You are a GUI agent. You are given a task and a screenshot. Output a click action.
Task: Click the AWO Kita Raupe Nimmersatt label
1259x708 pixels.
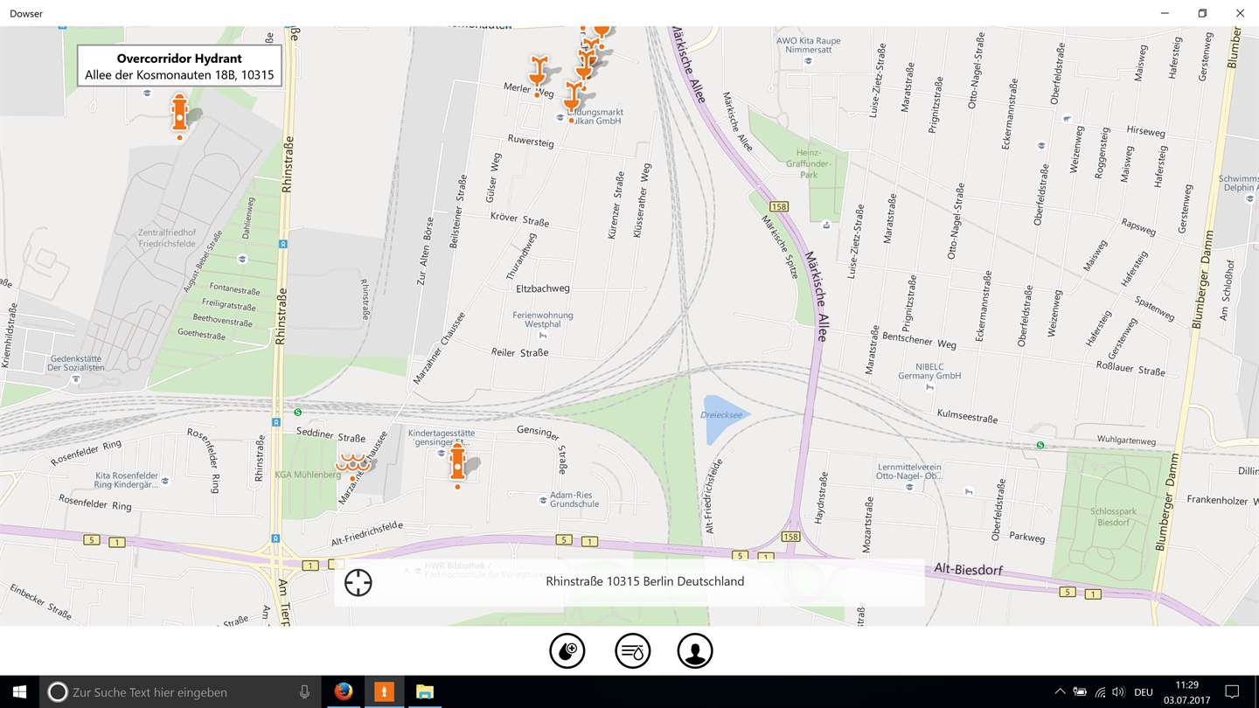(808, 45)
